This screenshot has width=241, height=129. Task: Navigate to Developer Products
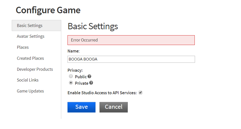35,69
